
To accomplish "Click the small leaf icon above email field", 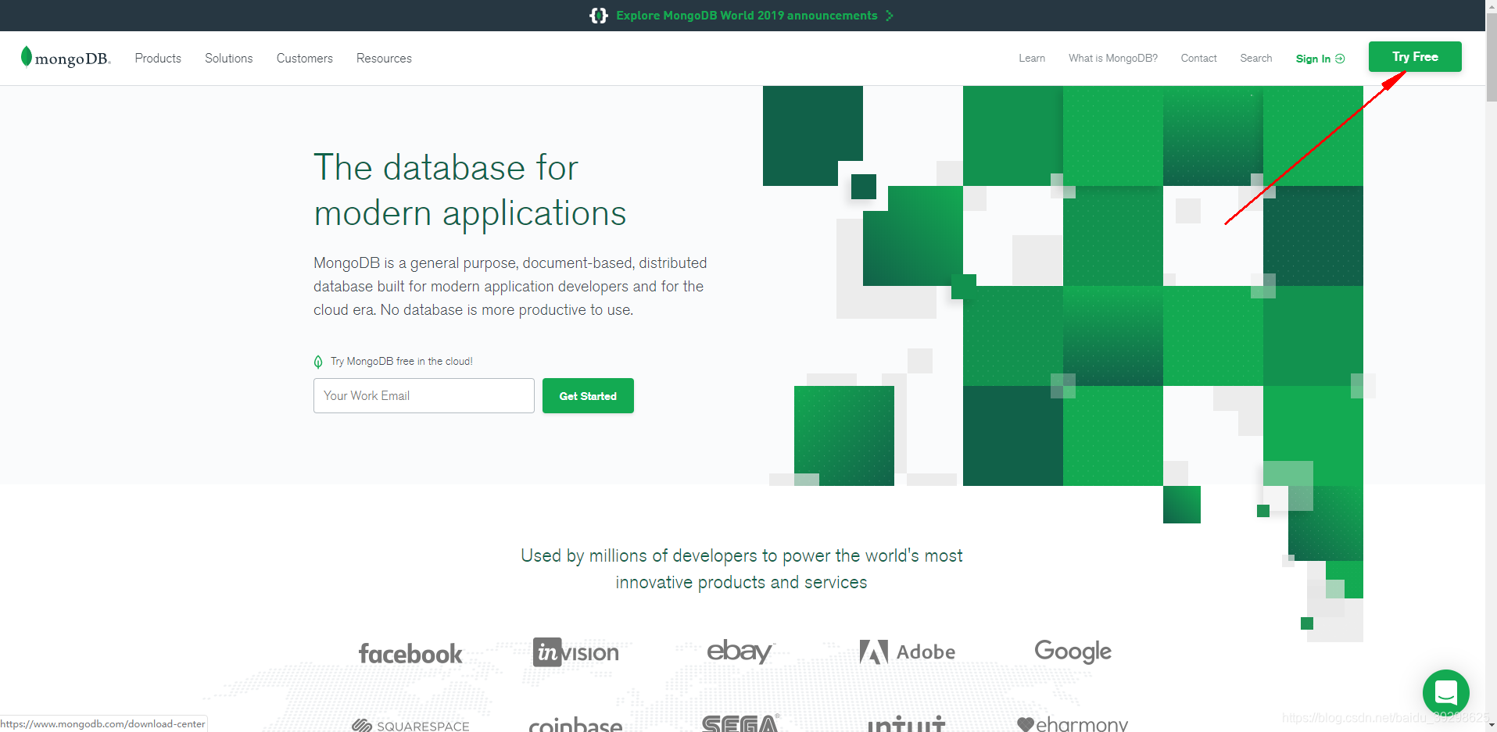I will [318, 362].
